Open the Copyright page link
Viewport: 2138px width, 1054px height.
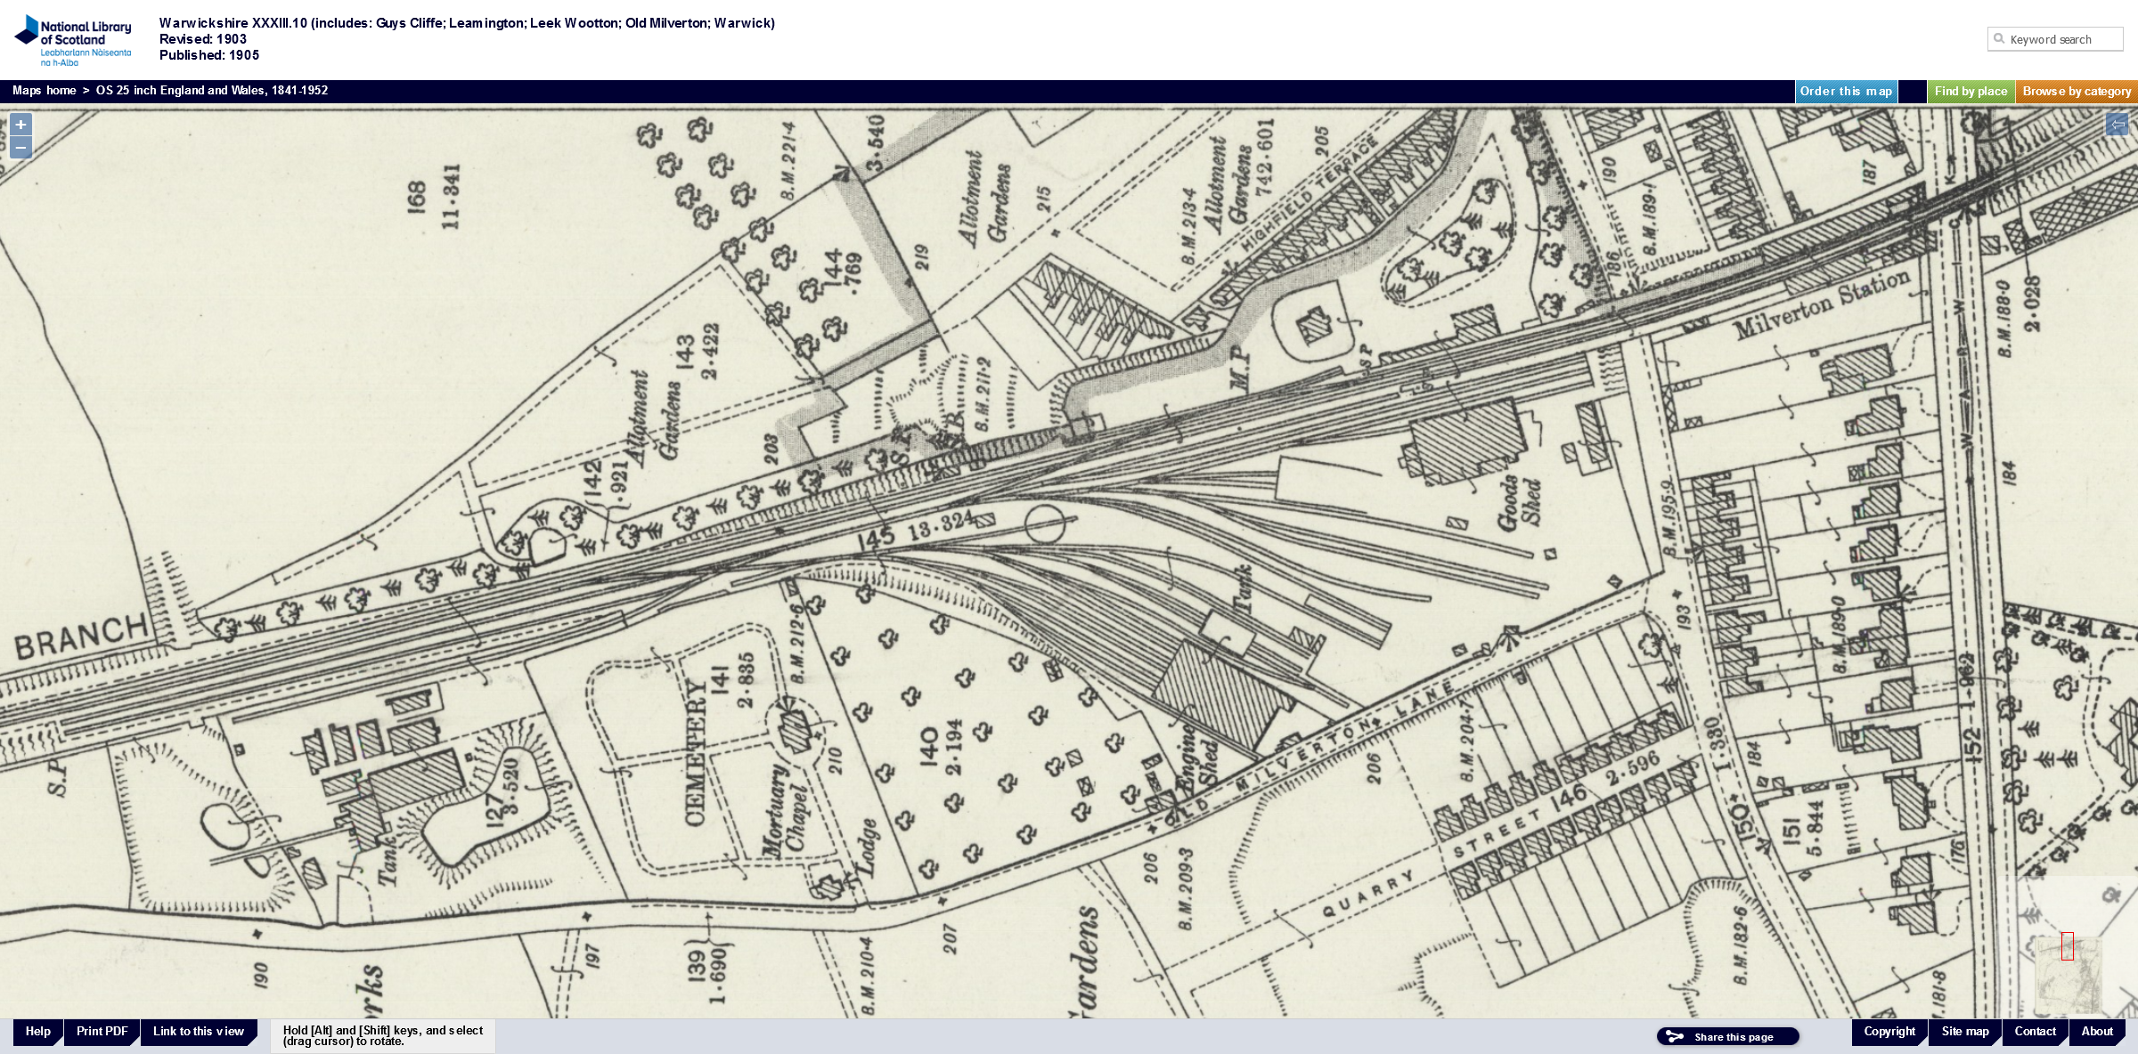tap(1889, 1032)
